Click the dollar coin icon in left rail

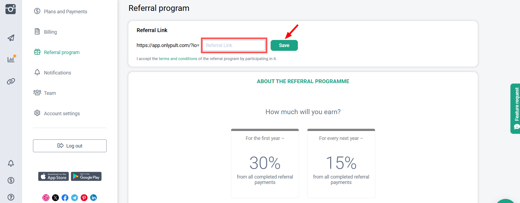point(11,180)
